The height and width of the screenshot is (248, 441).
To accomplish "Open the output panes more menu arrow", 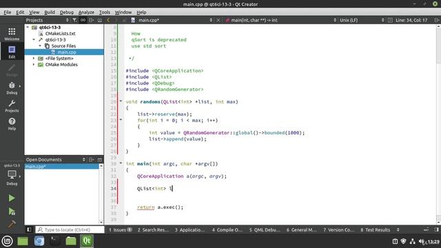I will click(x=398, y=229).
